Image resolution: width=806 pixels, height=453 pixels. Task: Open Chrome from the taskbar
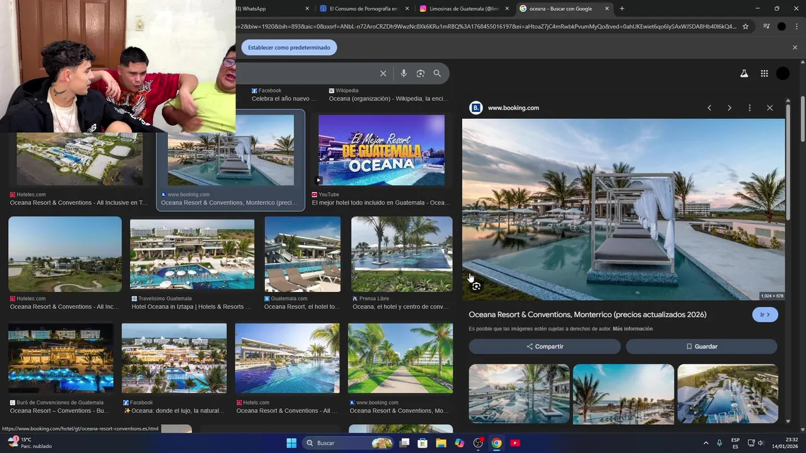coord(496,443)
